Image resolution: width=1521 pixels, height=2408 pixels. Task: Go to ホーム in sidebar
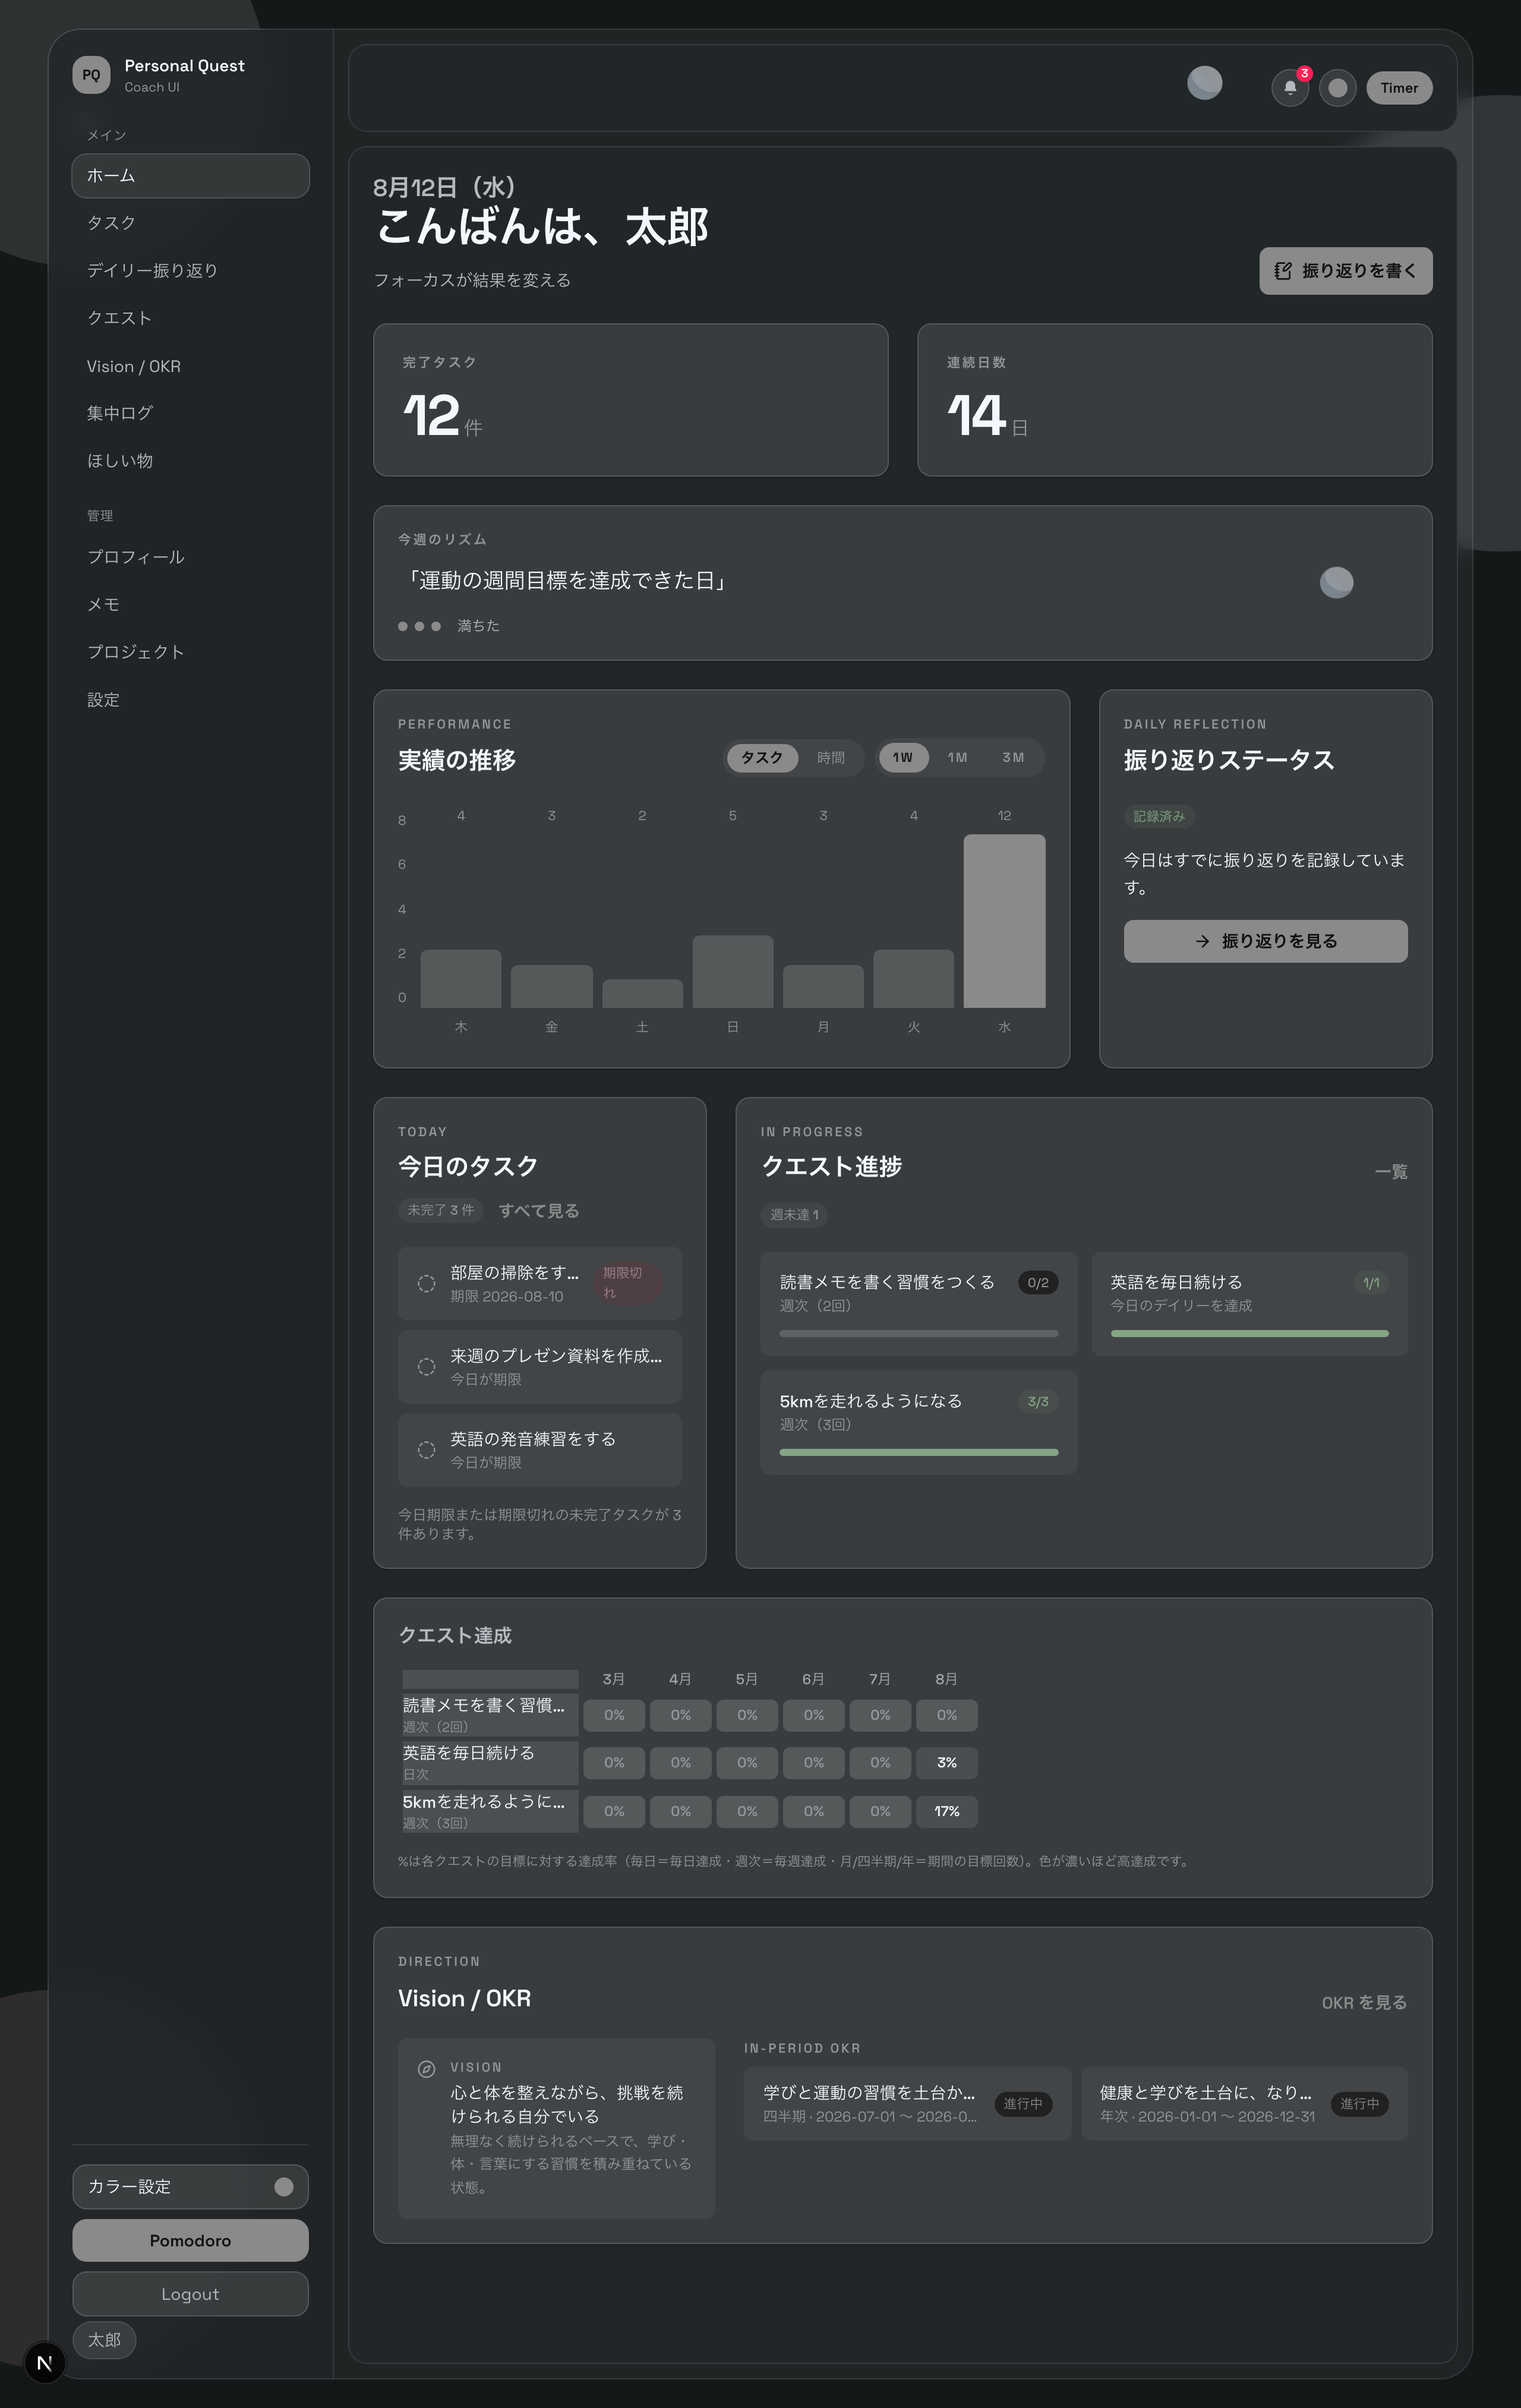coord(190,176)
